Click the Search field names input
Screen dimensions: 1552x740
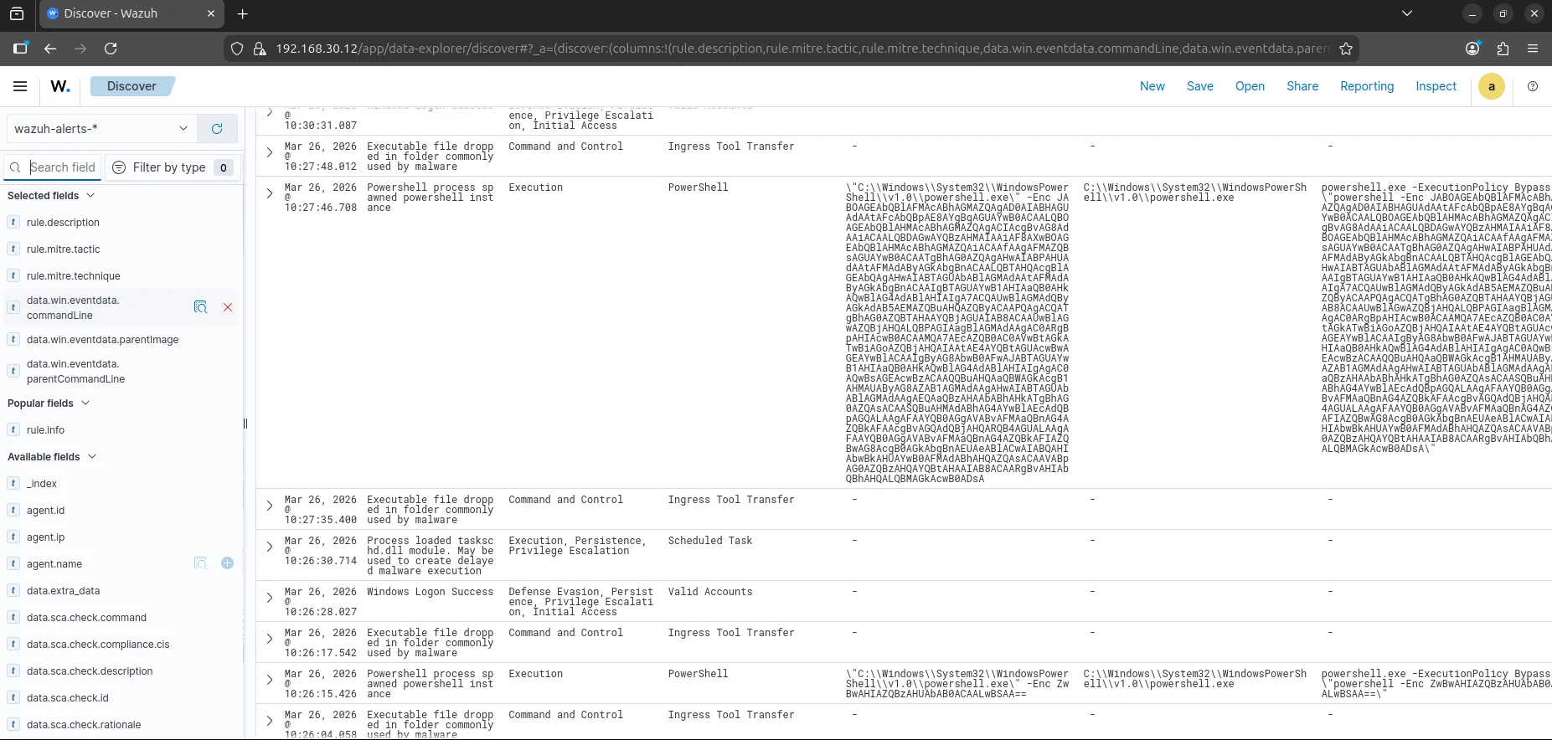63,167
